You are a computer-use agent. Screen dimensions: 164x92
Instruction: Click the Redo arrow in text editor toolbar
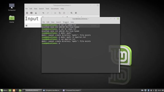tap(48, 13)
